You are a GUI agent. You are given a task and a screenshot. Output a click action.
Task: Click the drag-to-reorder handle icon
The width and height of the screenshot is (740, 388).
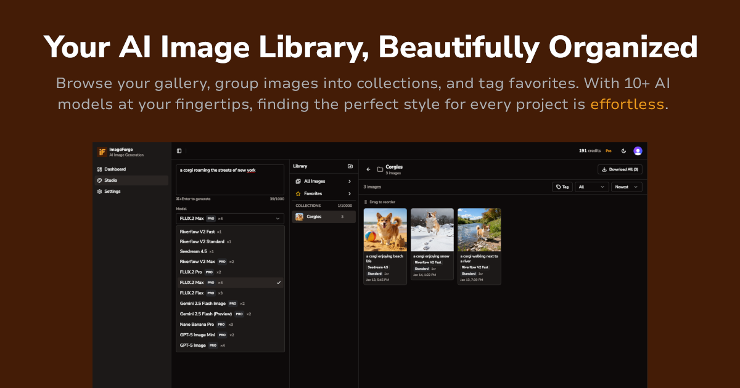pyautogui.click(x=364, y=202)
